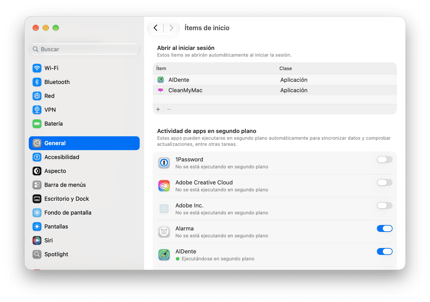Disable Alarma background activity toggle
Viewport: 430px width, 302px height.
[385, 229]
